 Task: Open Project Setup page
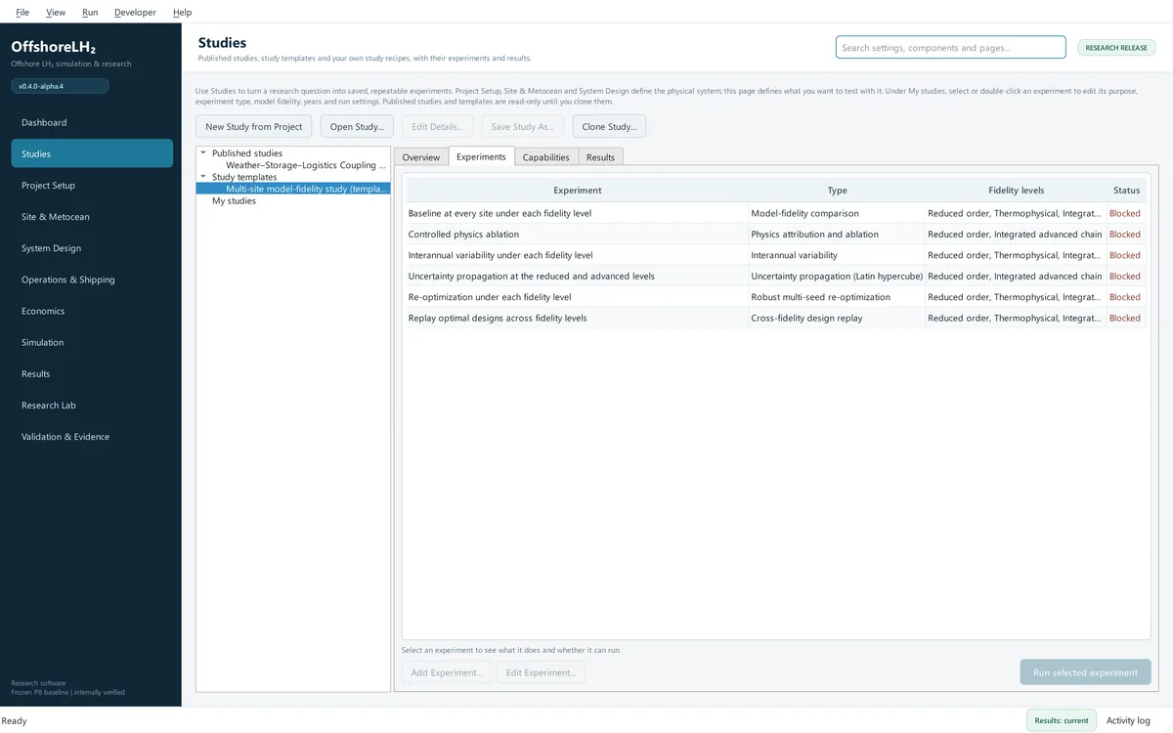coord(92,185)
